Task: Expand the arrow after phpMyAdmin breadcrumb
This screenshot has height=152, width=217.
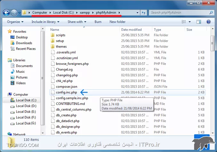Action: tap(119, 13)
